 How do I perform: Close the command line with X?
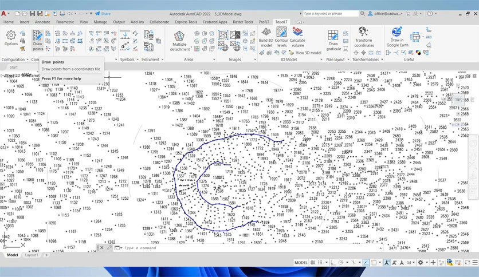point(102,248)
